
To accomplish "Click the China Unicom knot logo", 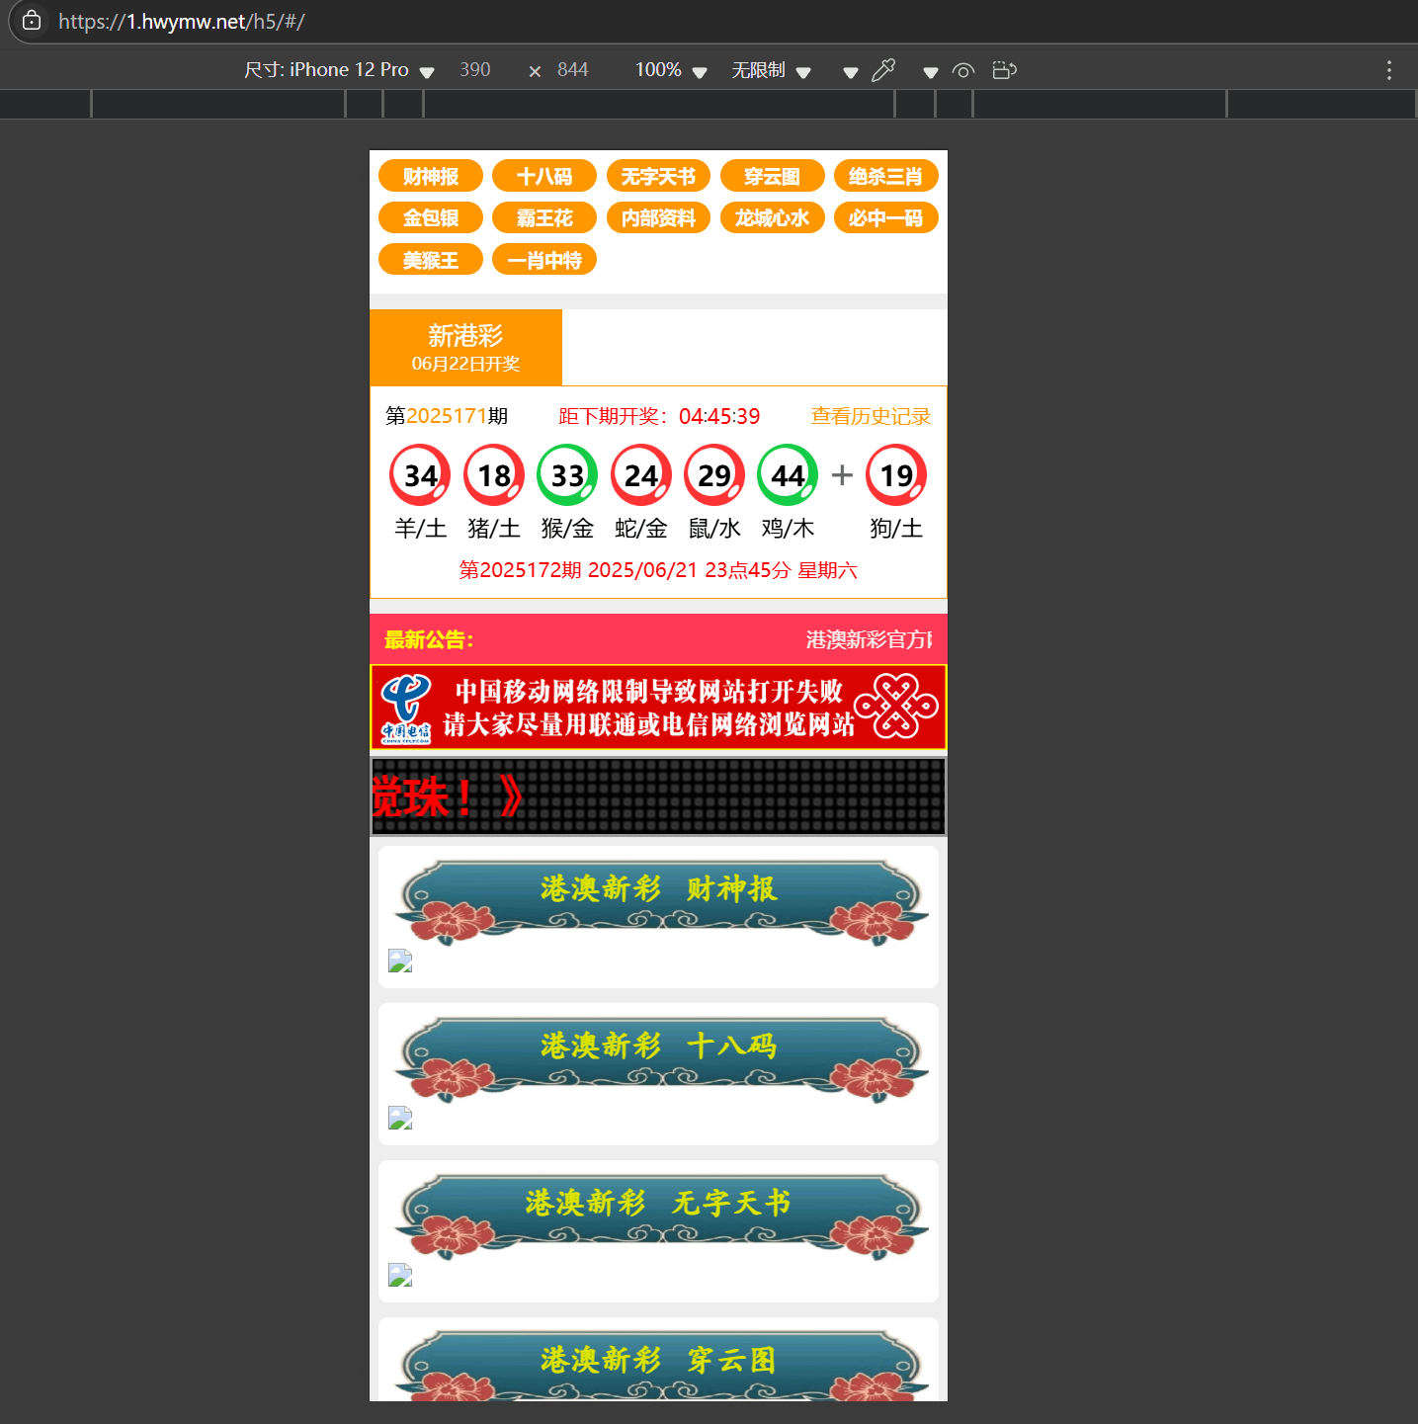I will [x=895, y=707].
